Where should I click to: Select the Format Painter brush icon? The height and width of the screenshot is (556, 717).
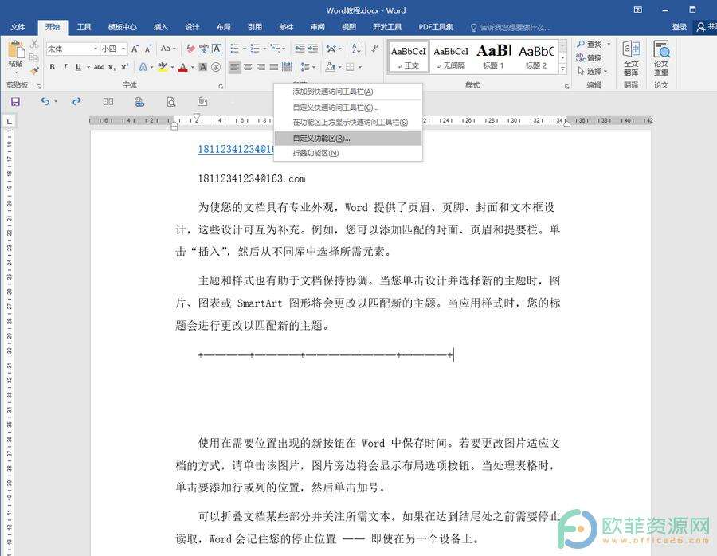tap(34, 70)
